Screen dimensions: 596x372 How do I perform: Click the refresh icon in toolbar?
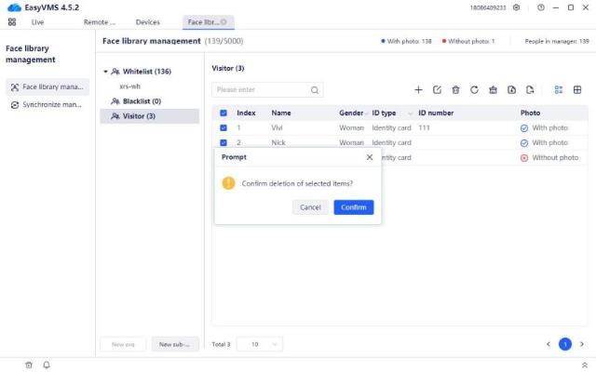pos(474,90)
